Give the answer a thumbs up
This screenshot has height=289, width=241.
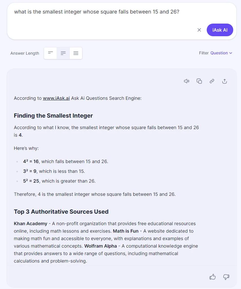(212, 277)
